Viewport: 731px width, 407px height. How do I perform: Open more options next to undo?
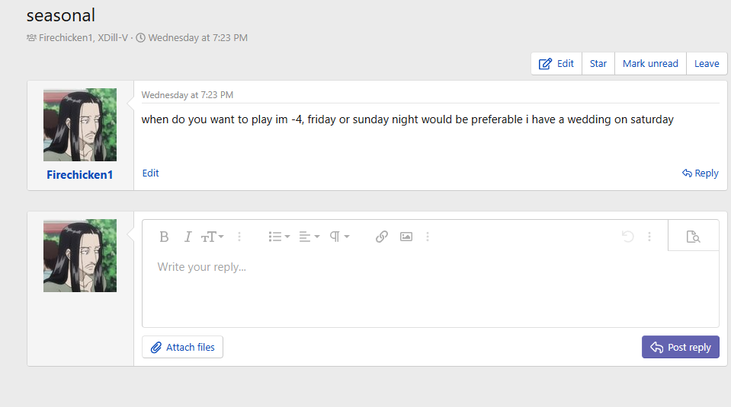tap(649, 237)
